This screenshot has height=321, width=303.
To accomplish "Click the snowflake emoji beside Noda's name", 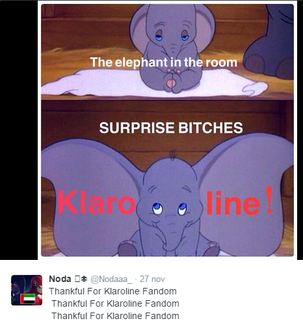I will (85, 279).
